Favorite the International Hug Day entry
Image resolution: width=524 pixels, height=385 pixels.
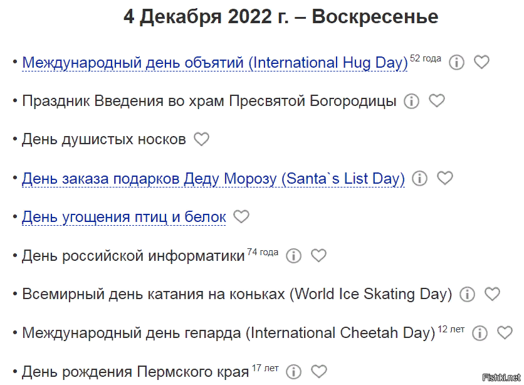click(x=481, y=62)
